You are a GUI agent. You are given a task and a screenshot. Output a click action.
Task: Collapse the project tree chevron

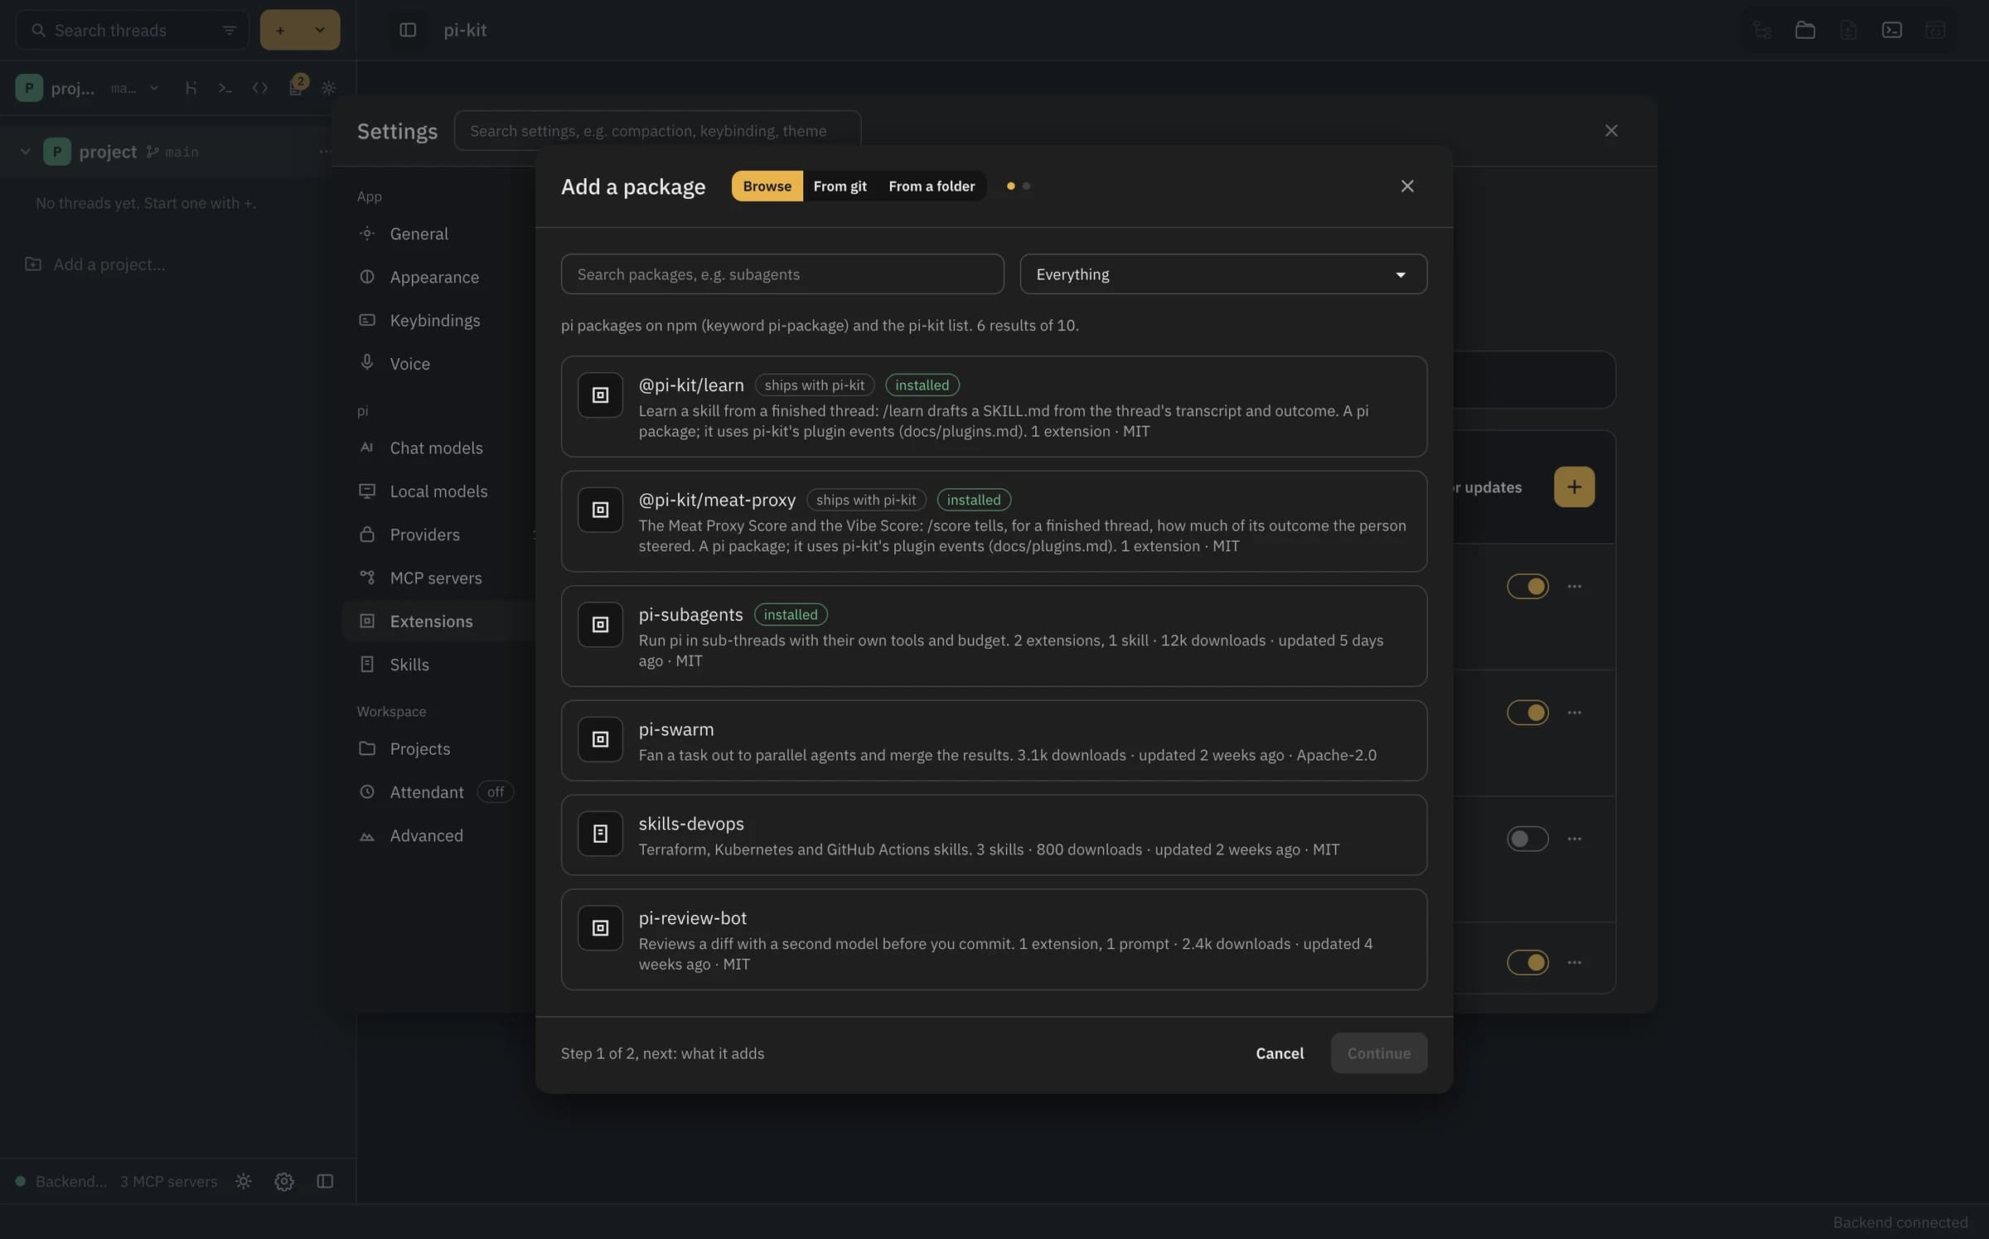pyautogui.click(x=25, y=152)
